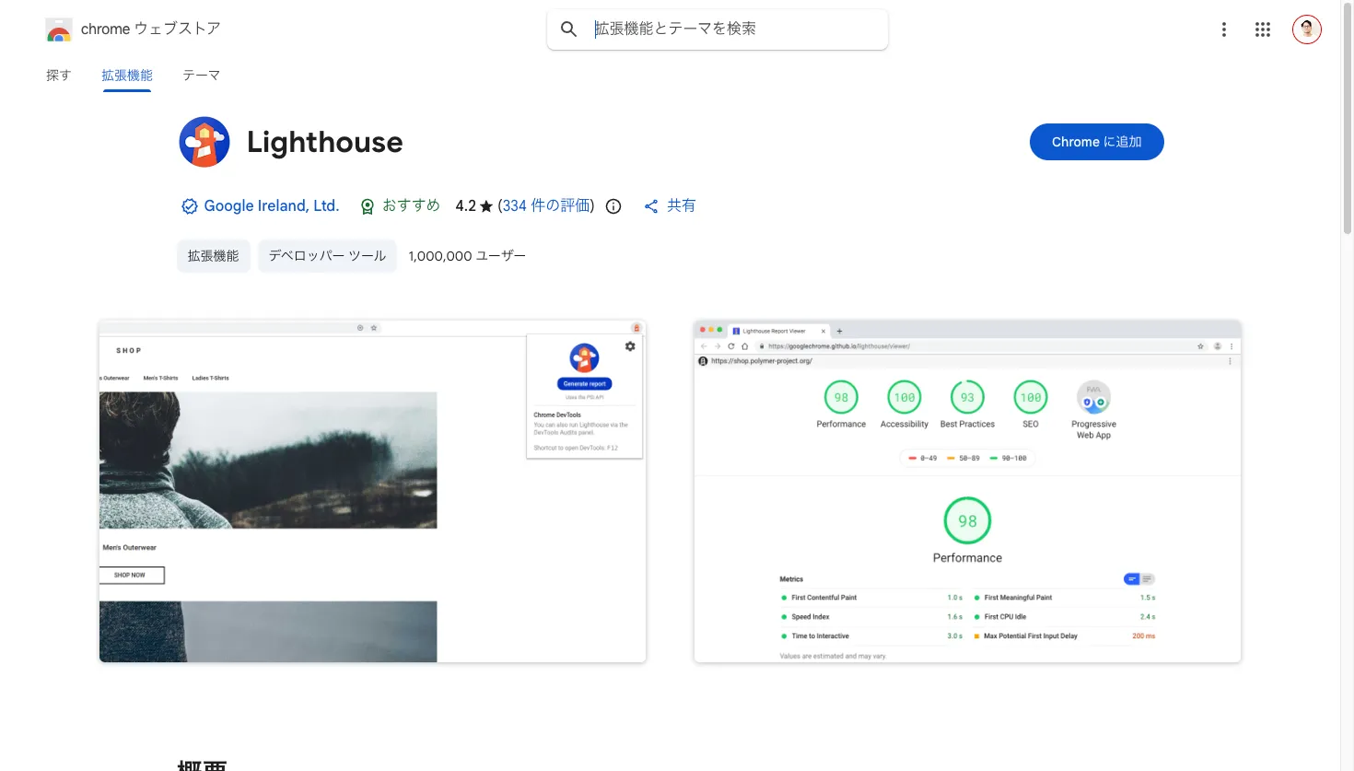This screenshot has width=1354, height=771.
Task: Open the Google apps grid
Action: coord(1263,29)
